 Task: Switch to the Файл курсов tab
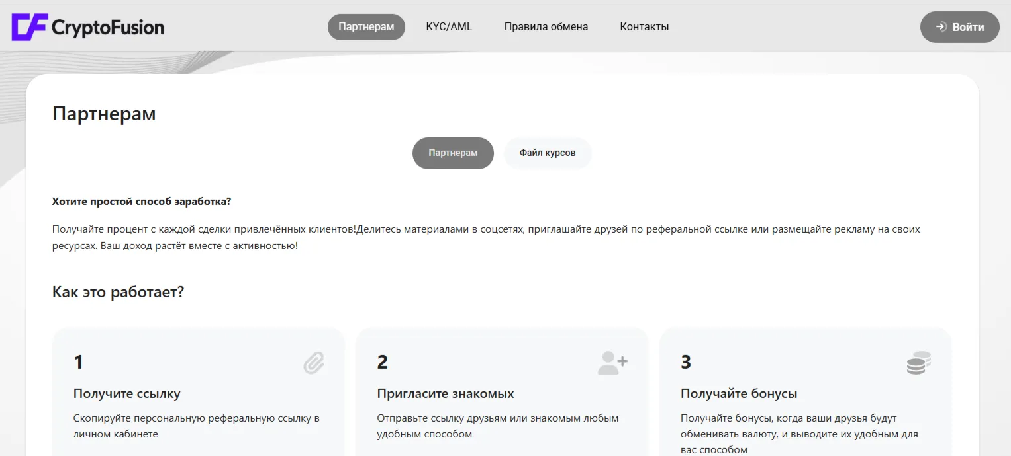(548, 153)
